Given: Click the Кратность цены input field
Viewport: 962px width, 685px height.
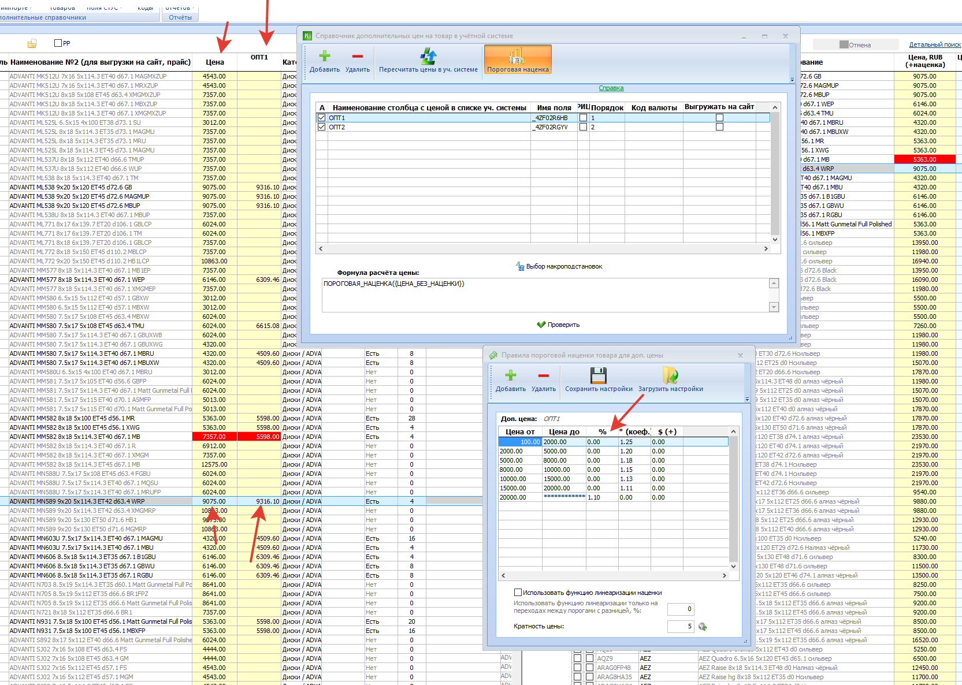Looking at the screenshot, I should 681,626.
